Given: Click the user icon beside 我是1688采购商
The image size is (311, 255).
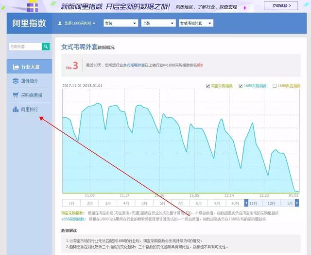Looking at the screenshot, I should click(x=60, y=23).
